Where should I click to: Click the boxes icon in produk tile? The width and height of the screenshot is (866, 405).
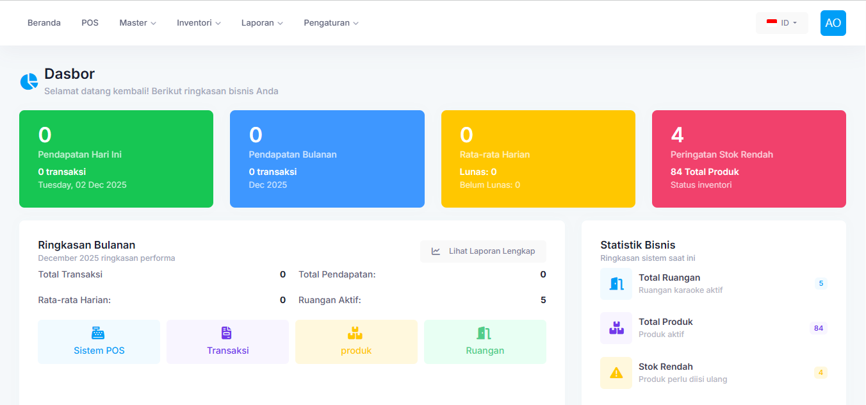coord(355,333)
